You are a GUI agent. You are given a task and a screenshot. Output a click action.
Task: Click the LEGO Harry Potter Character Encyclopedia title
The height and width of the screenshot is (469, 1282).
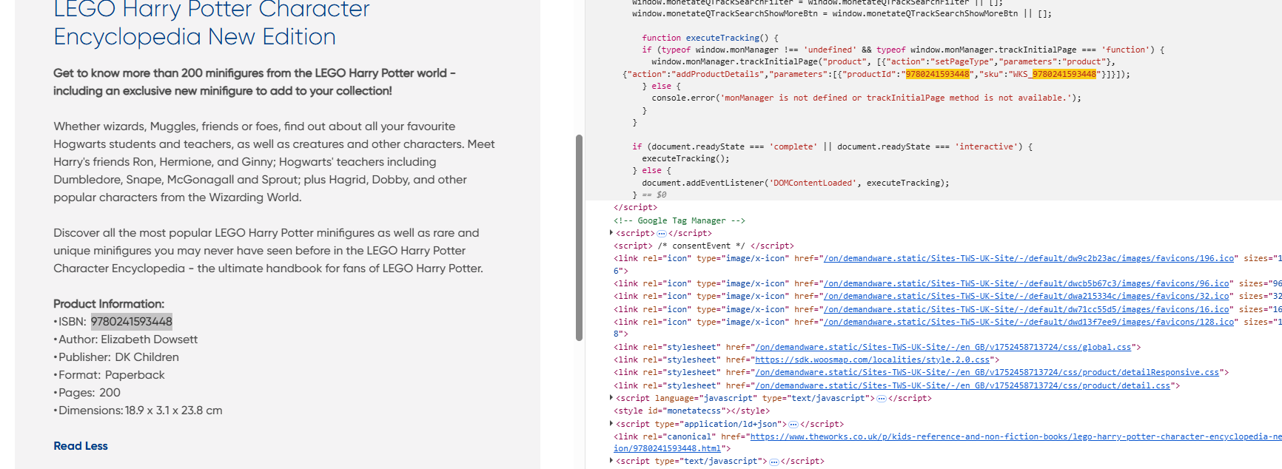coord(211,22)
